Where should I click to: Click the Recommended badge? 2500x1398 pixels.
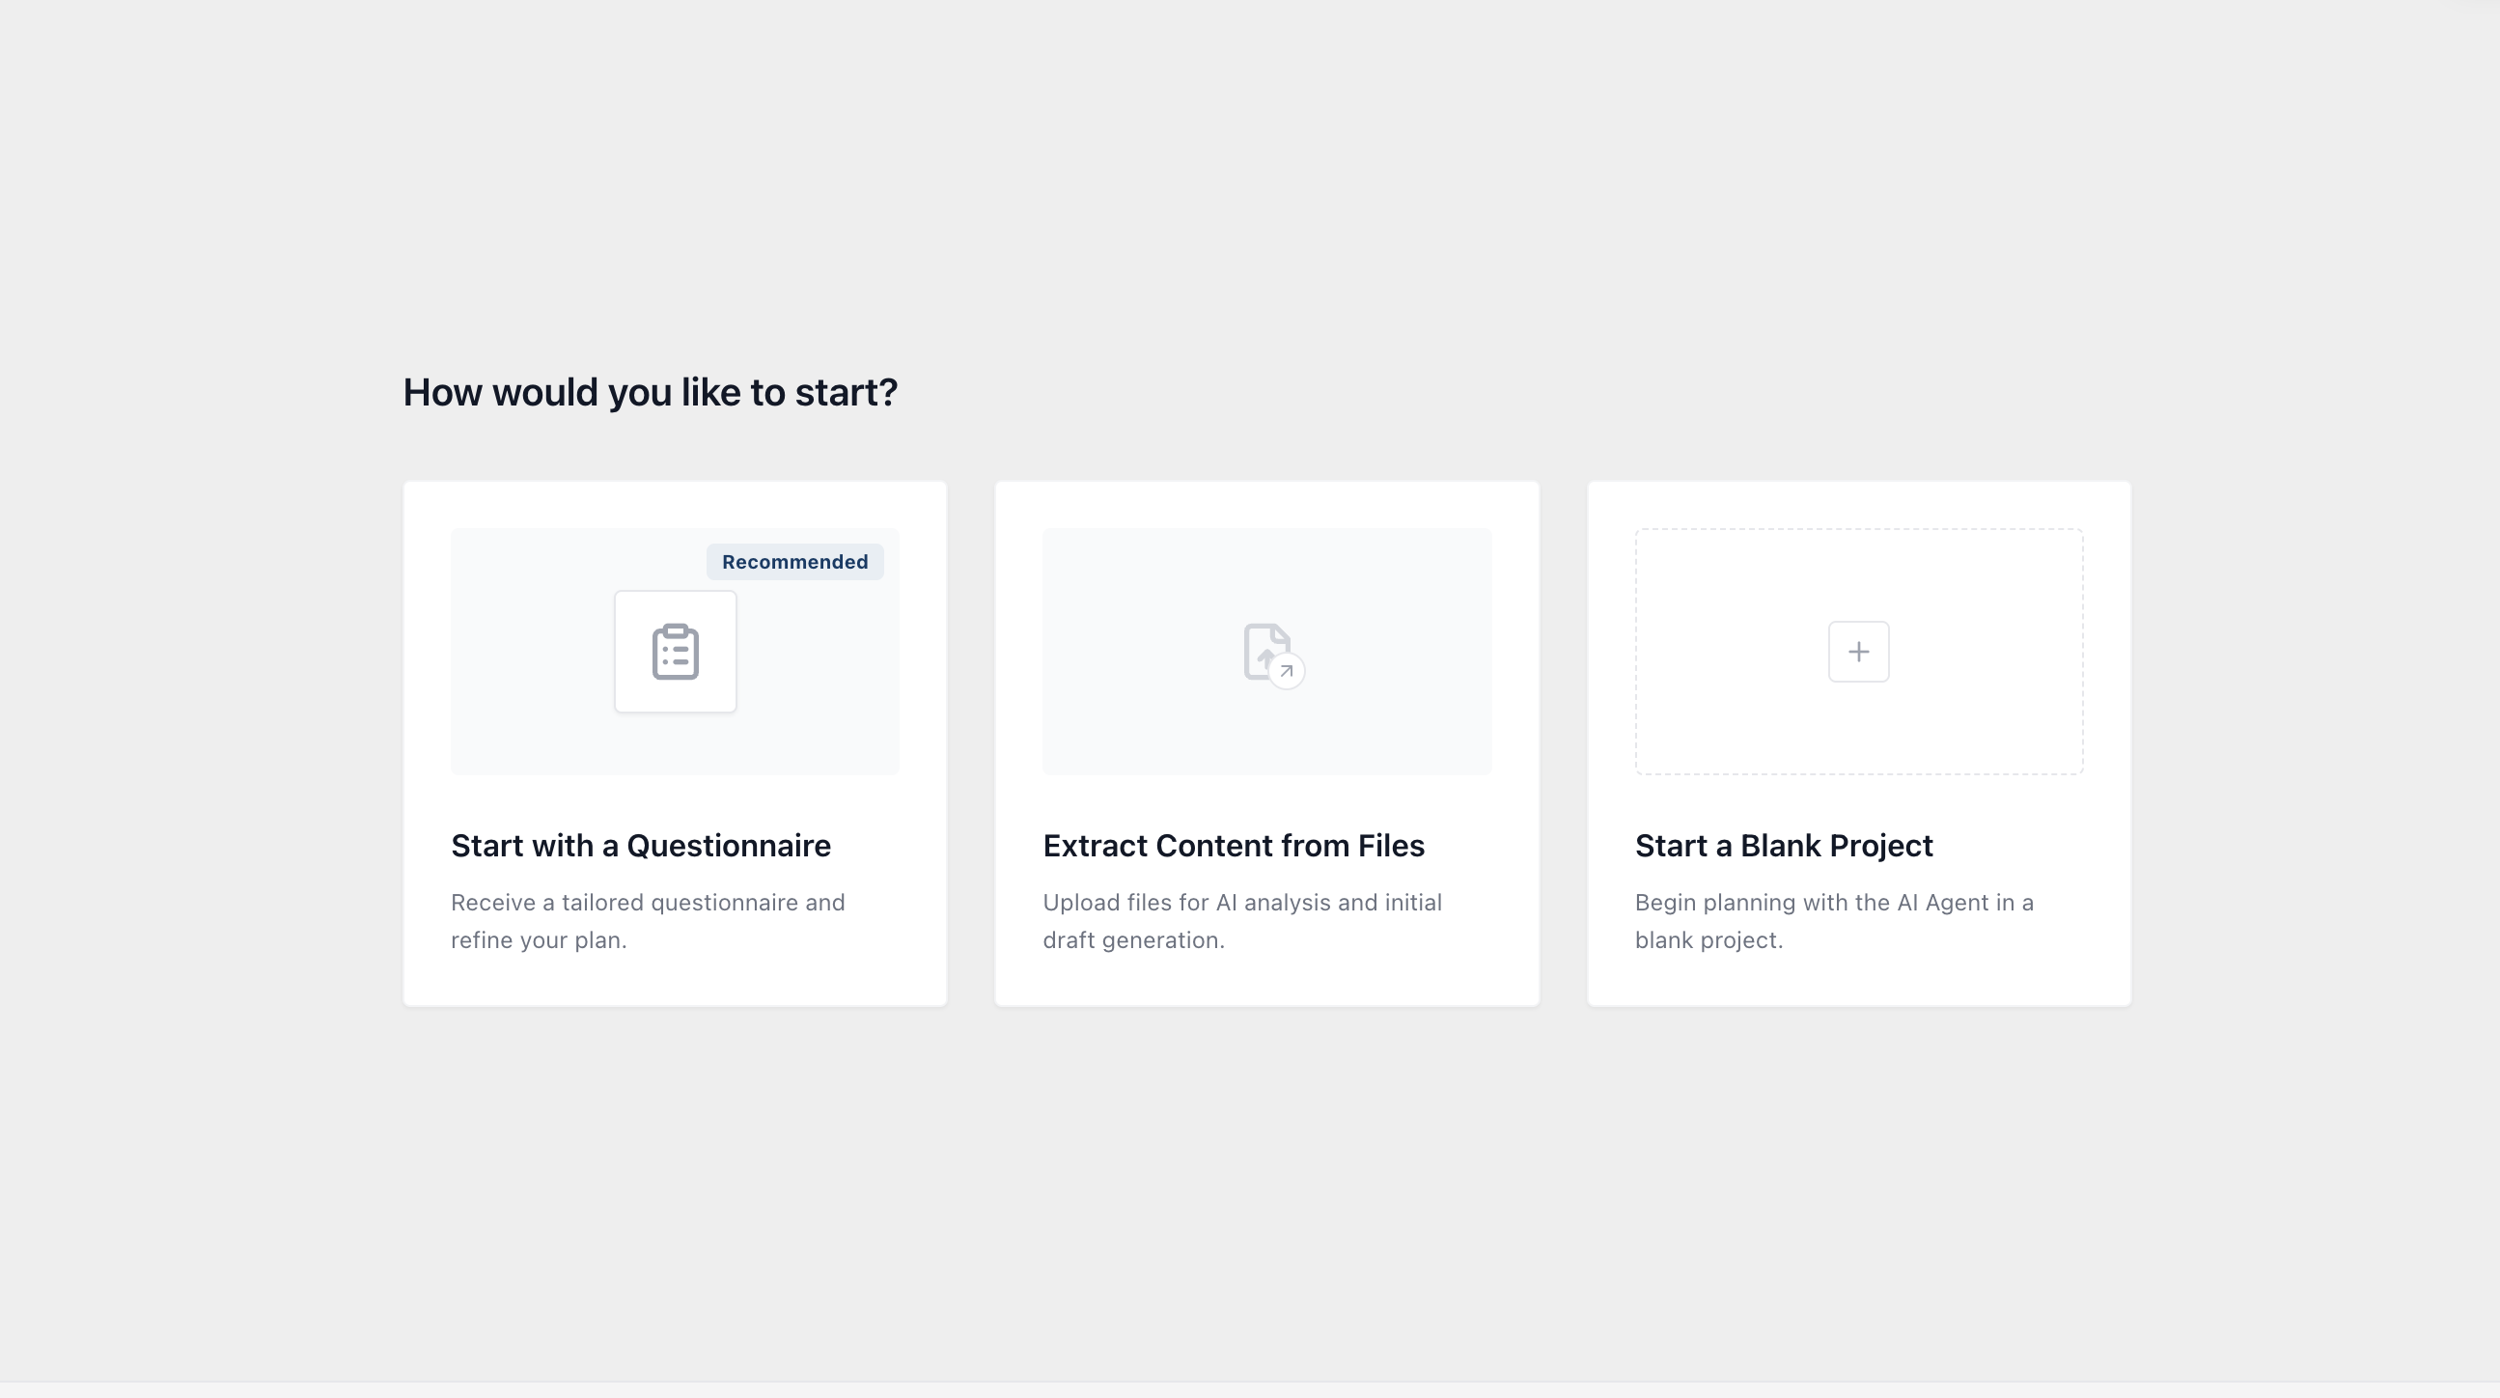point(794,561)
